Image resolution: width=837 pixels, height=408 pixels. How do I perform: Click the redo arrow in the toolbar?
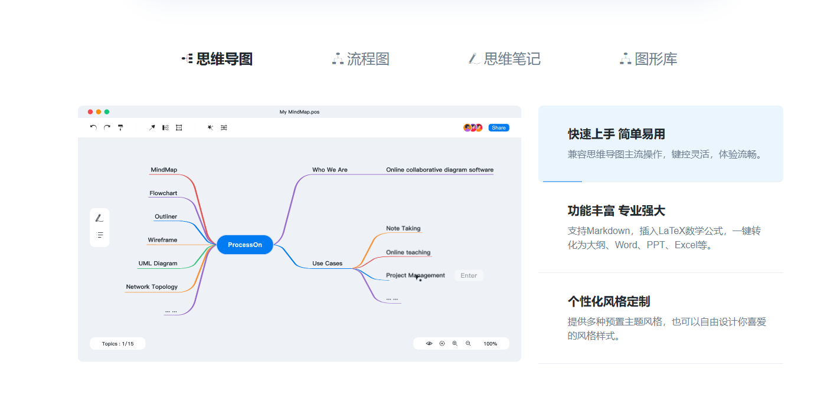tap(107, 127)
